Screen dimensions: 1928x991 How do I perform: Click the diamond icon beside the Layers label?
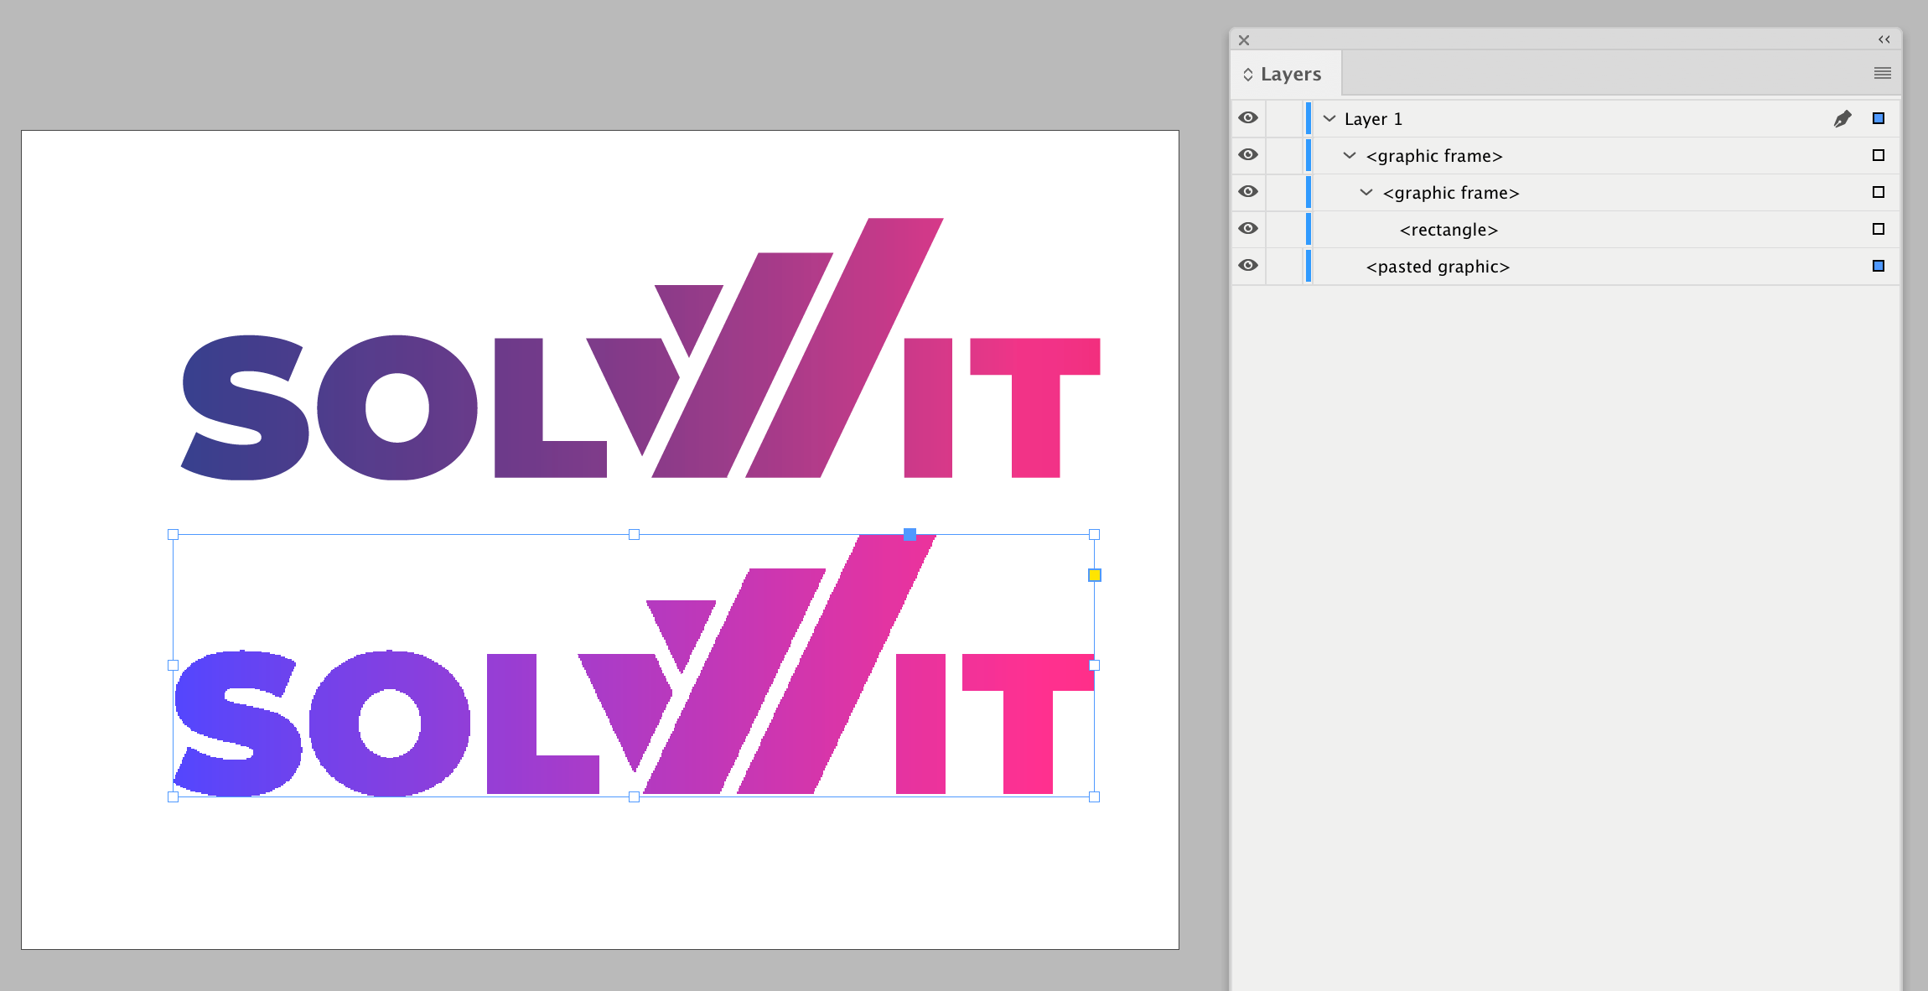1249,74
